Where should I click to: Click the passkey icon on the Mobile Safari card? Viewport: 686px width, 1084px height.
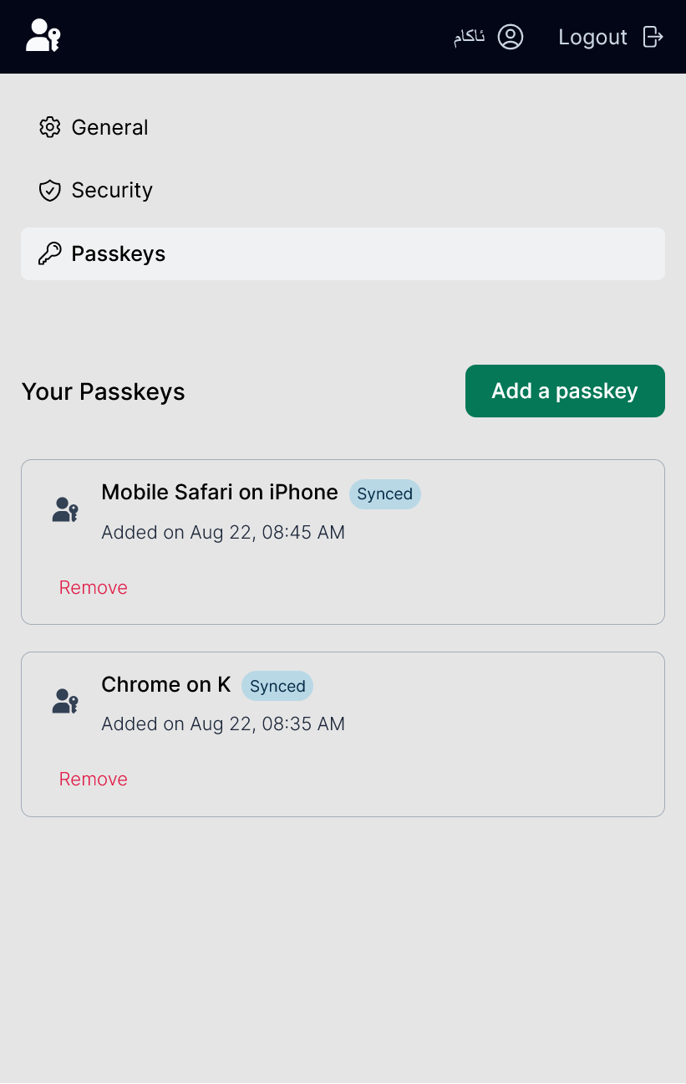click(x=65, y=509)
